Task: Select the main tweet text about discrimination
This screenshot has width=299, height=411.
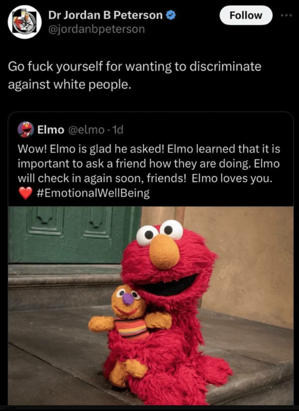Action: [134, 75]
